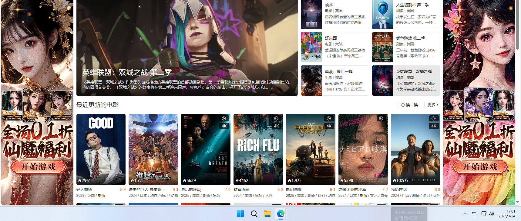Click the 7.2 rating of 纳米比亚的沙漠
521x221 pixels.
pyautogui.click(x=385, y=190)
